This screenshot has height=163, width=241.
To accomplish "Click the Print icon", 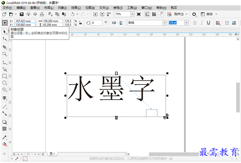I will tap(42, 14).
